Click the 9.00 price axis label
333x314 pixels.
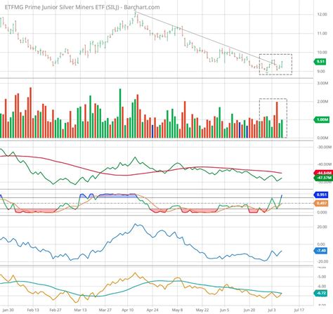321,71
